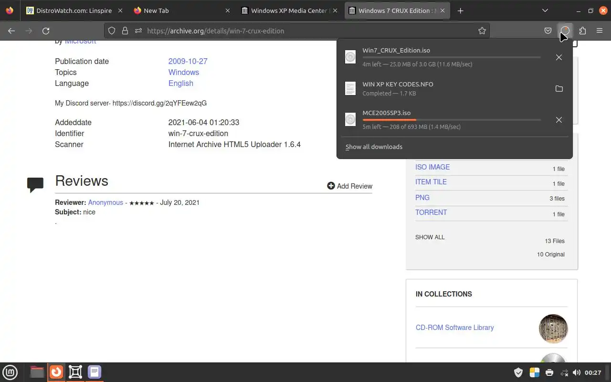Click Show all downloads
The height and width of the screenshot is (382, 611).
pyautogui.click(x=374, y=147)
